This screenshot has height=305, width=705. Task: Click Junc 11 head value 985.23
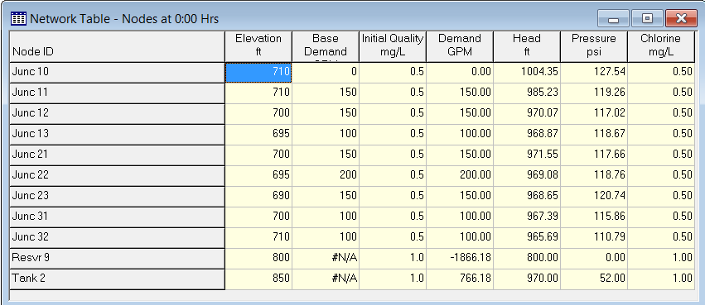click(527, 93)
